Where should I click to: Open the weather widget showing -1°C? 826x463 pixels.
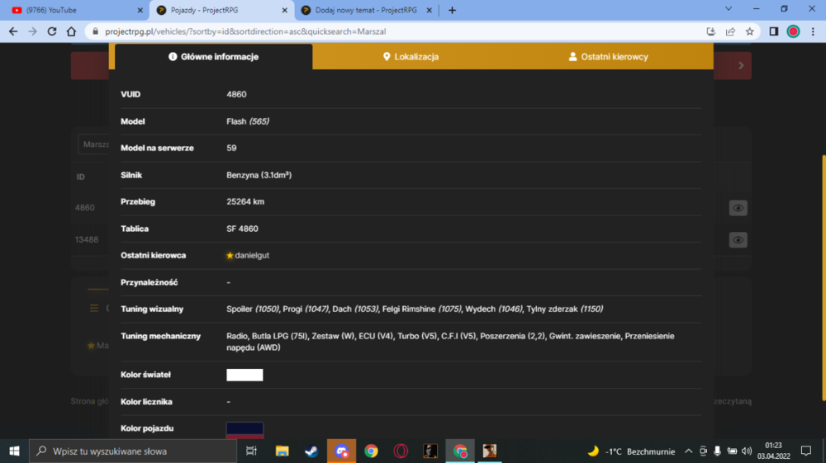coord(631,451)
